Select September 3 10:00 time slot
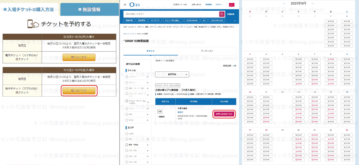 pyautogui.click(x=250, y=59)
